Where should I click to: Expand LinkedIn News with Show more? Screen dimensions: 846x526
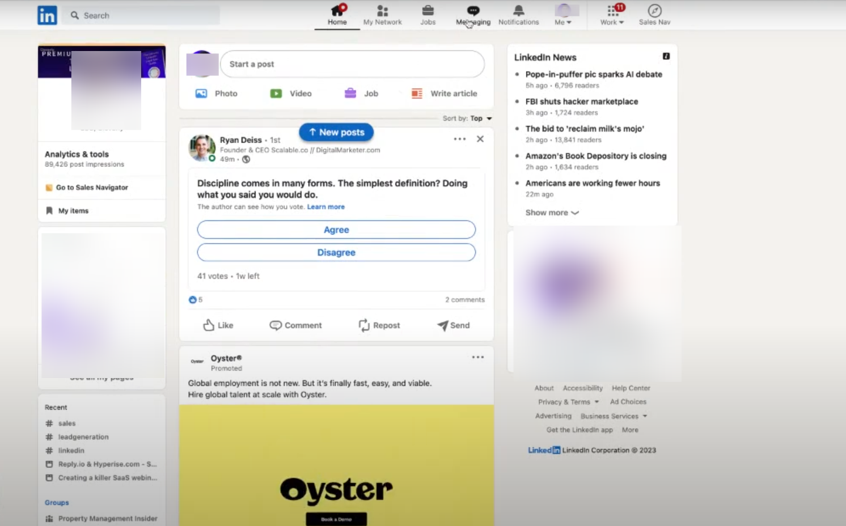pyautogui.click(x=552, y=213)
